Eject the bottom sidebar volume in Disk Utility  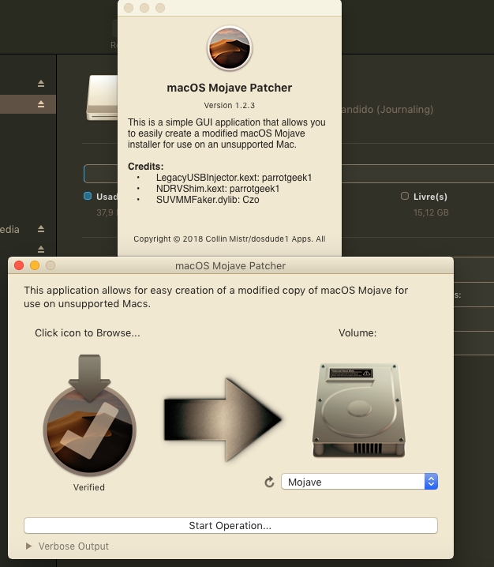(x=41, y=249)
